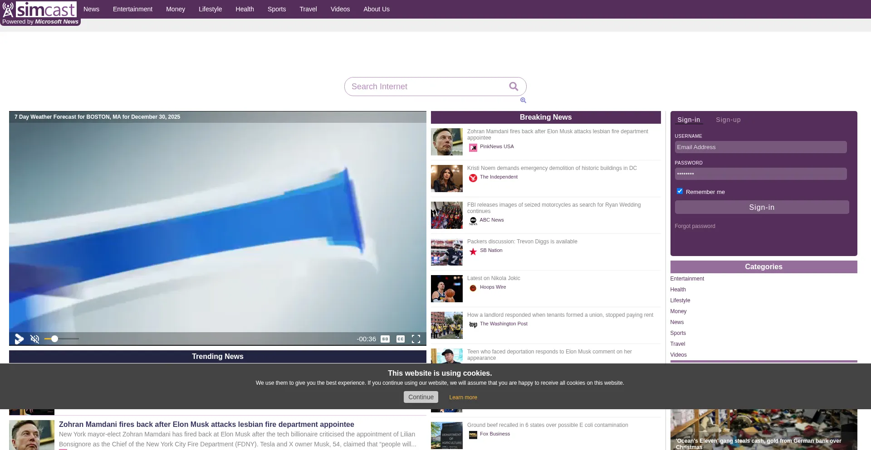The height and width of the screenshot is (450, 871).
Task: Open Elon Musk thumbnail in Breaking News
Action: tap(447, 142)
